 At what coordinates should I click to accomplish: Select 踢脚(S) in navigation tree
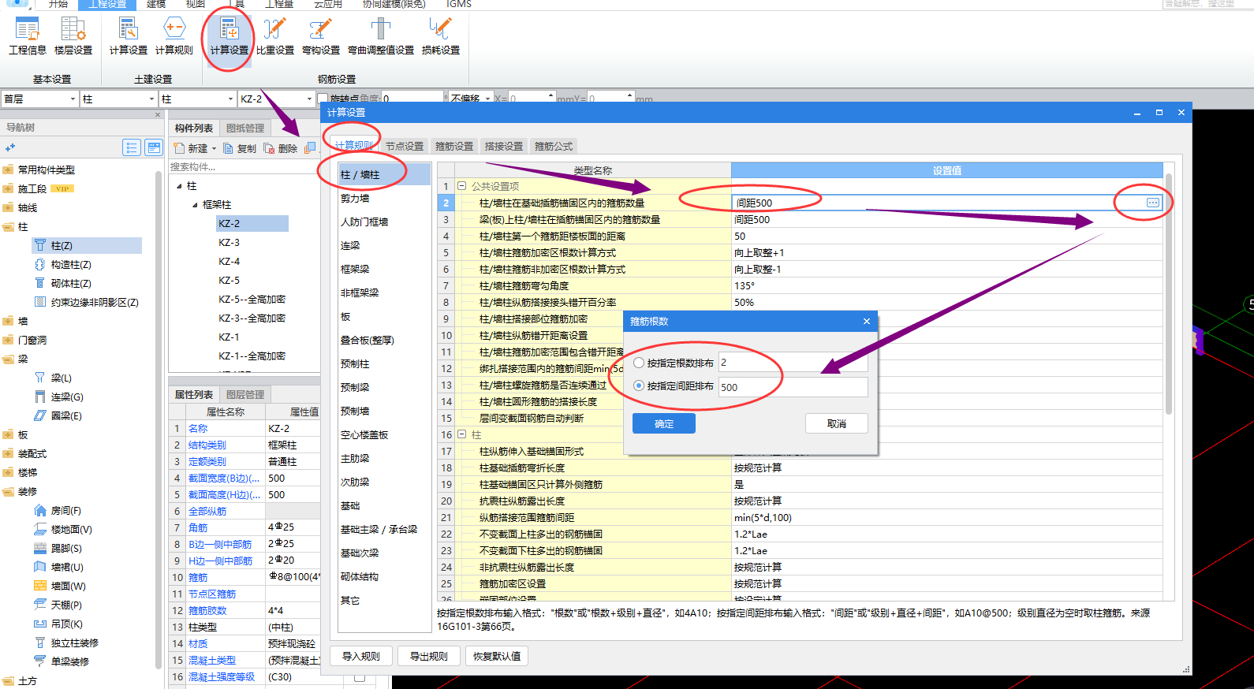[x=58, y=549]
